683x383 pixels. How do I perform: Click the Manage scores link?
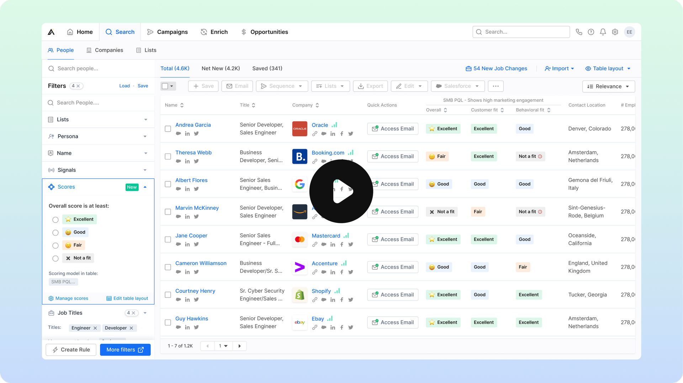coord(72,298)
